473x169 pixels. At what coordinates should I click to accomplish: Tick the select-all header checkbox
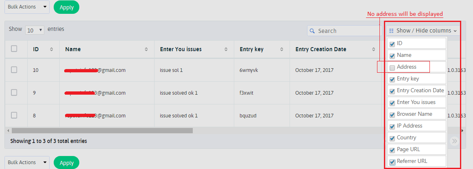(x=14, y=49)
